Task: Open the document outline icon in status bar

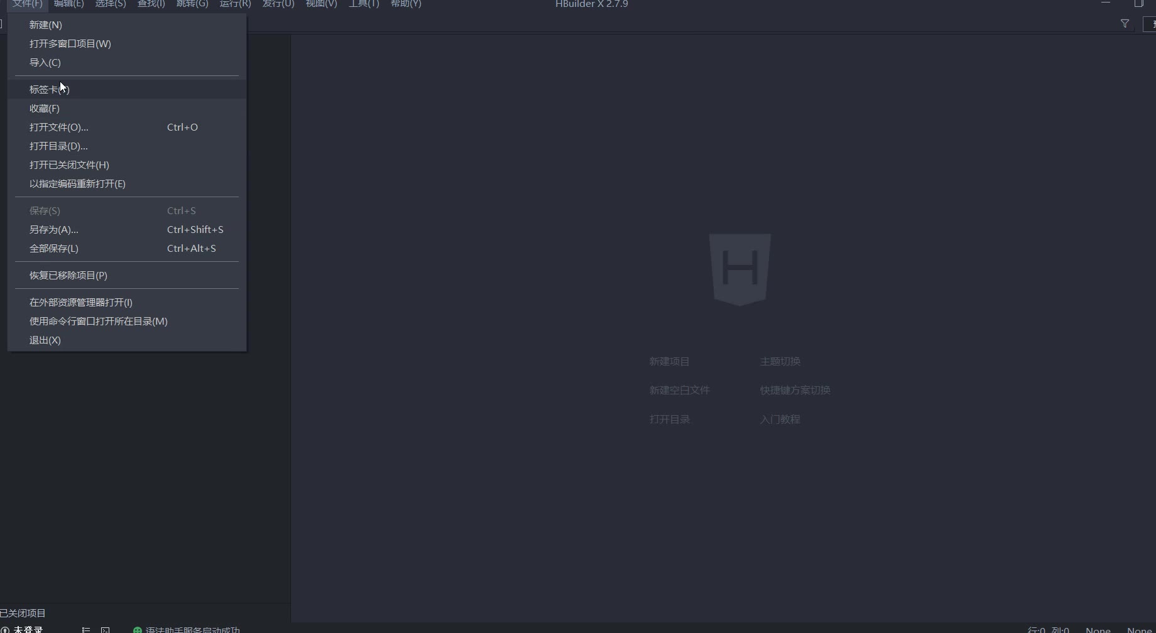Action: click(x=86, y=629)
